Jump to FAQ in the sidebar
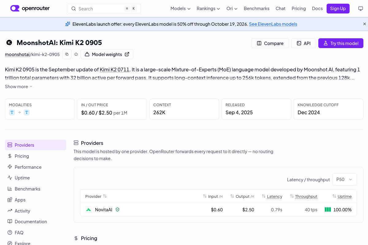 36,233
